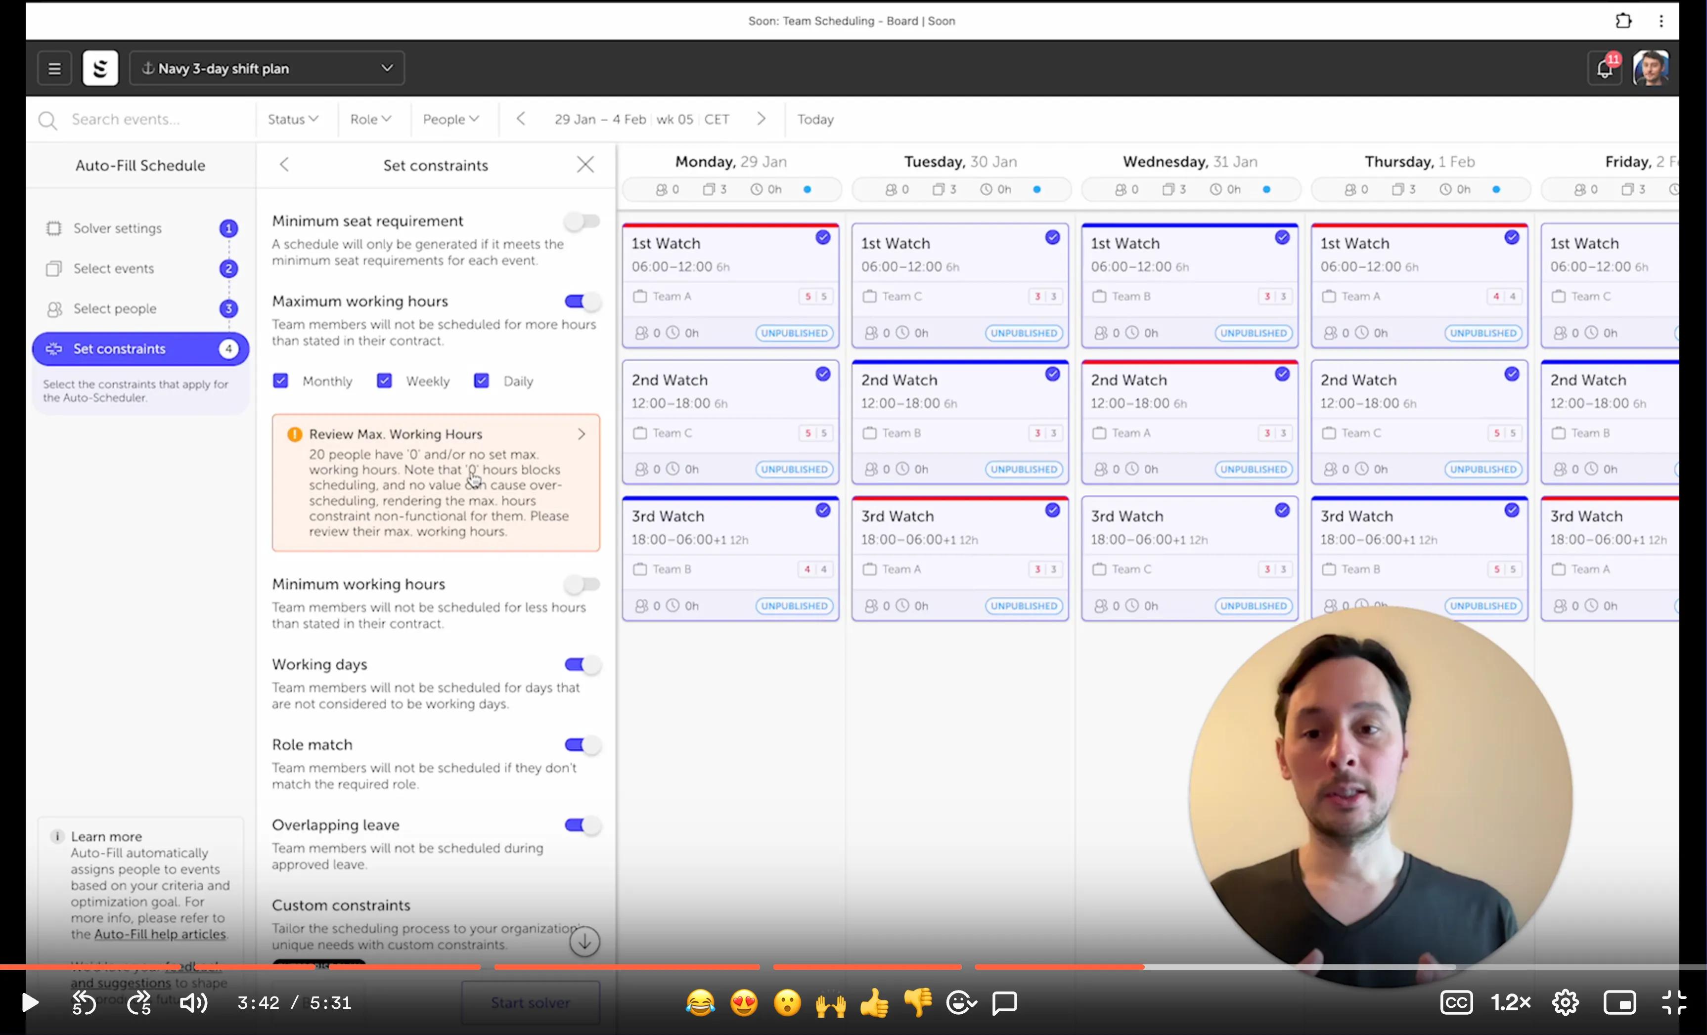The width and height of the screenshot is (1707, 1035).
Task: Turn on closed captions
Action: pyautogui.click(x=1456, y=1002)
